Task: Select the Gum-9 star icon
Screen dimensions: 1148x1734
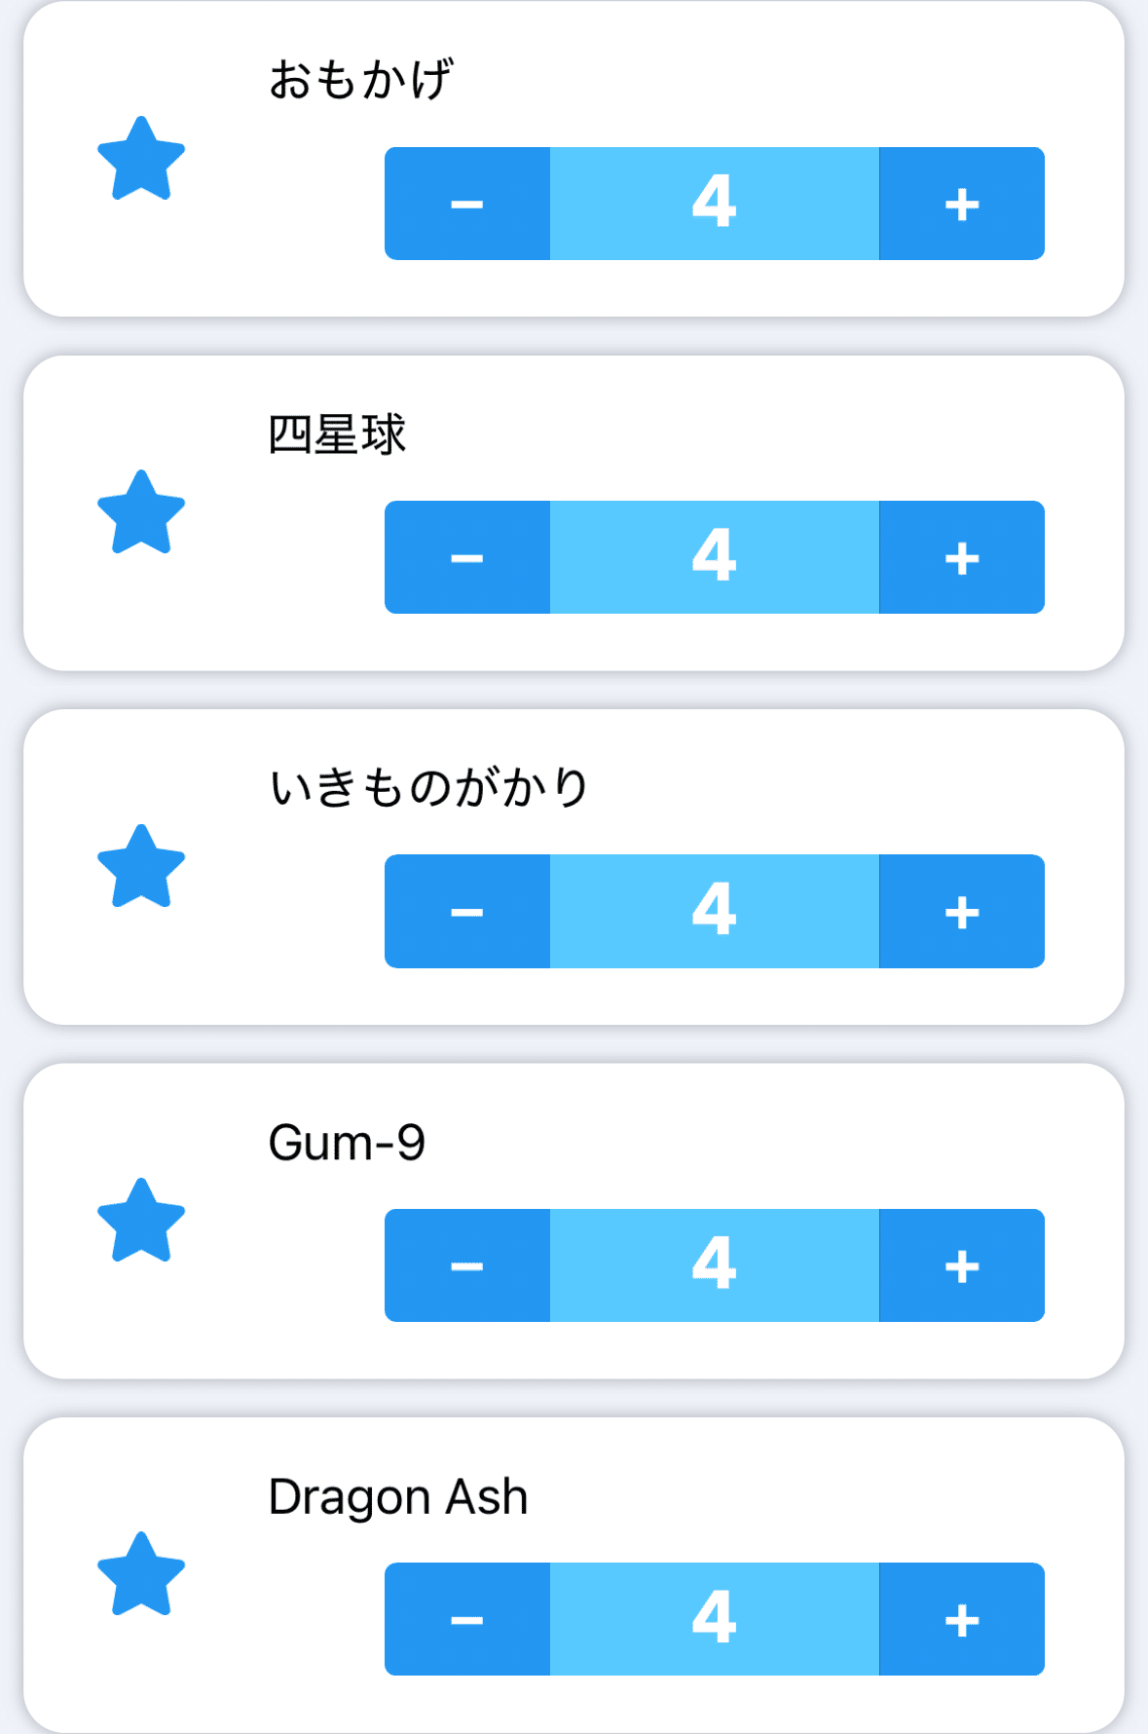Action: pyautogui.click(x=141, y=1222)
